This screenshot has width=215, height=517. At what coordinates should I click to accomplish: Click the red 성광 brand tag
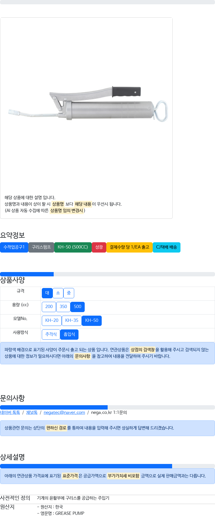[x=99, y=247]
